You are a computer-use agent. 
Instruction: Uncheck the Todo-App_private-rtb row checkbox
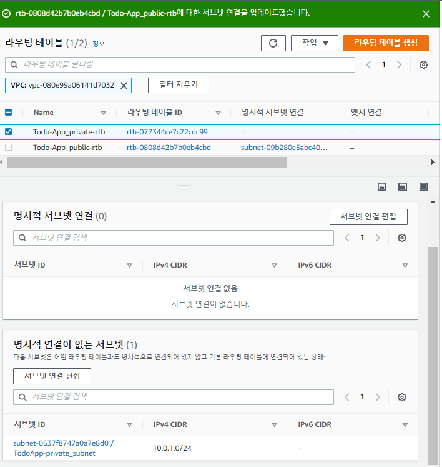coord(8,132)
